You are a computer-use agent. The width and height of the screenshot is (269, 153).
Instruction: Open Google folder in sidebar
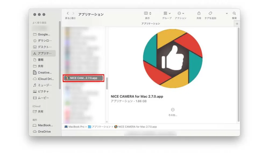point(44,34)
